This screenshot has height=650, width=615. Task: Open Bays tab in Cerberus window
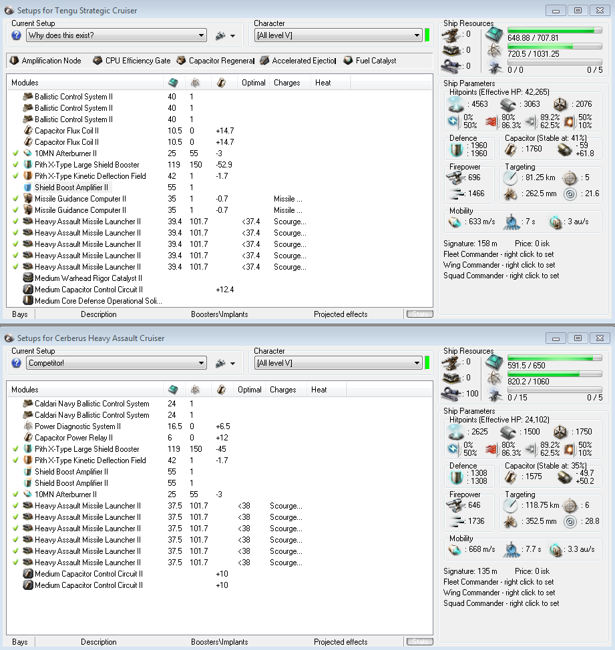20,642
